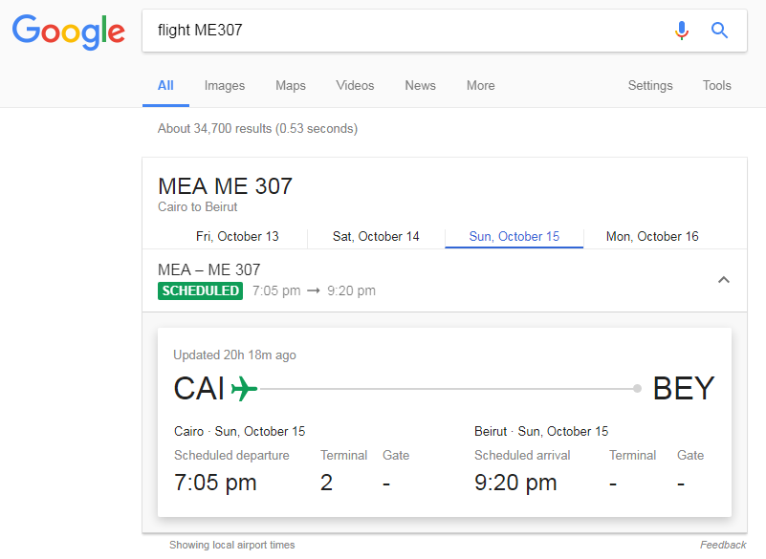Select Sat, October 14 date tab
The width and height of the screenshot is (766, 559).
pyautogui.click(x=376, y=236)
